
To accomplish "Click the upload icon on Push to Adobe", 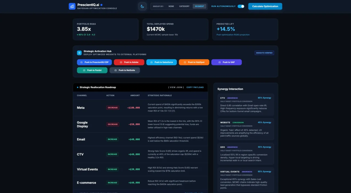I will 121,62.
